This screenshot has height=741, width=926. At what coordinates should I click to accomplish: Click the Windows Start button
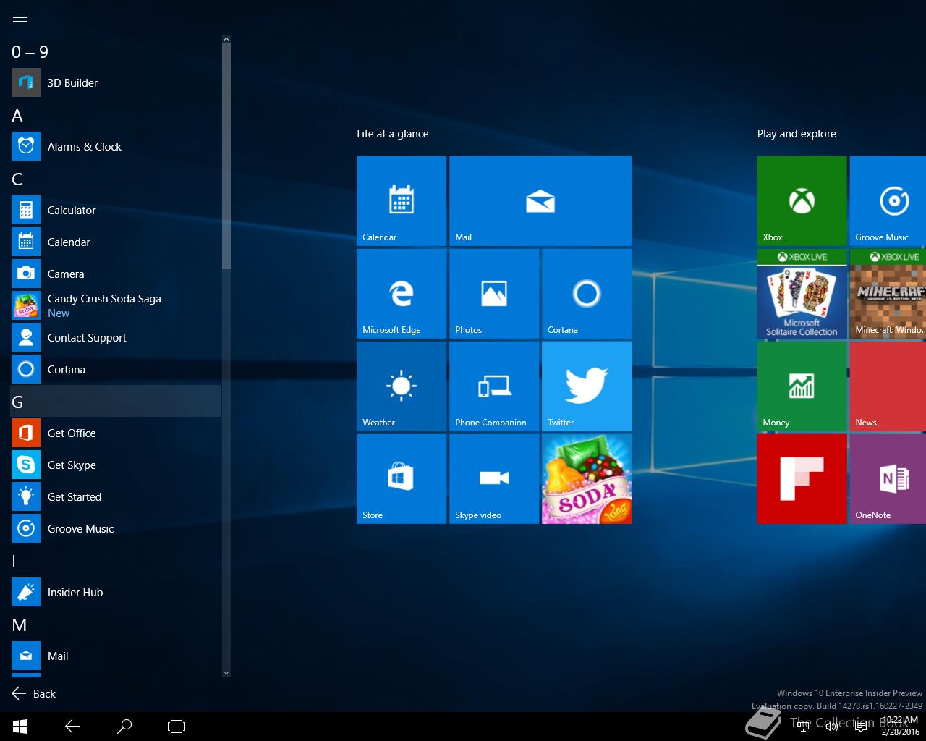(x=20, y=727)
